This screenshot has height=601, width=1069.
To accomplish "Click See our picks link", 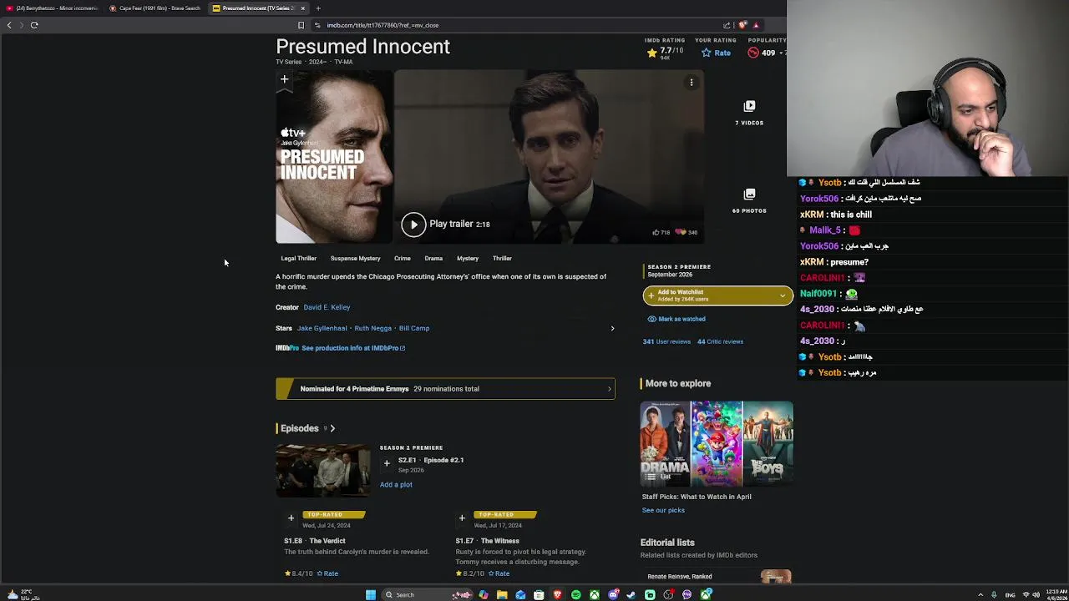I will click(663, 510).
